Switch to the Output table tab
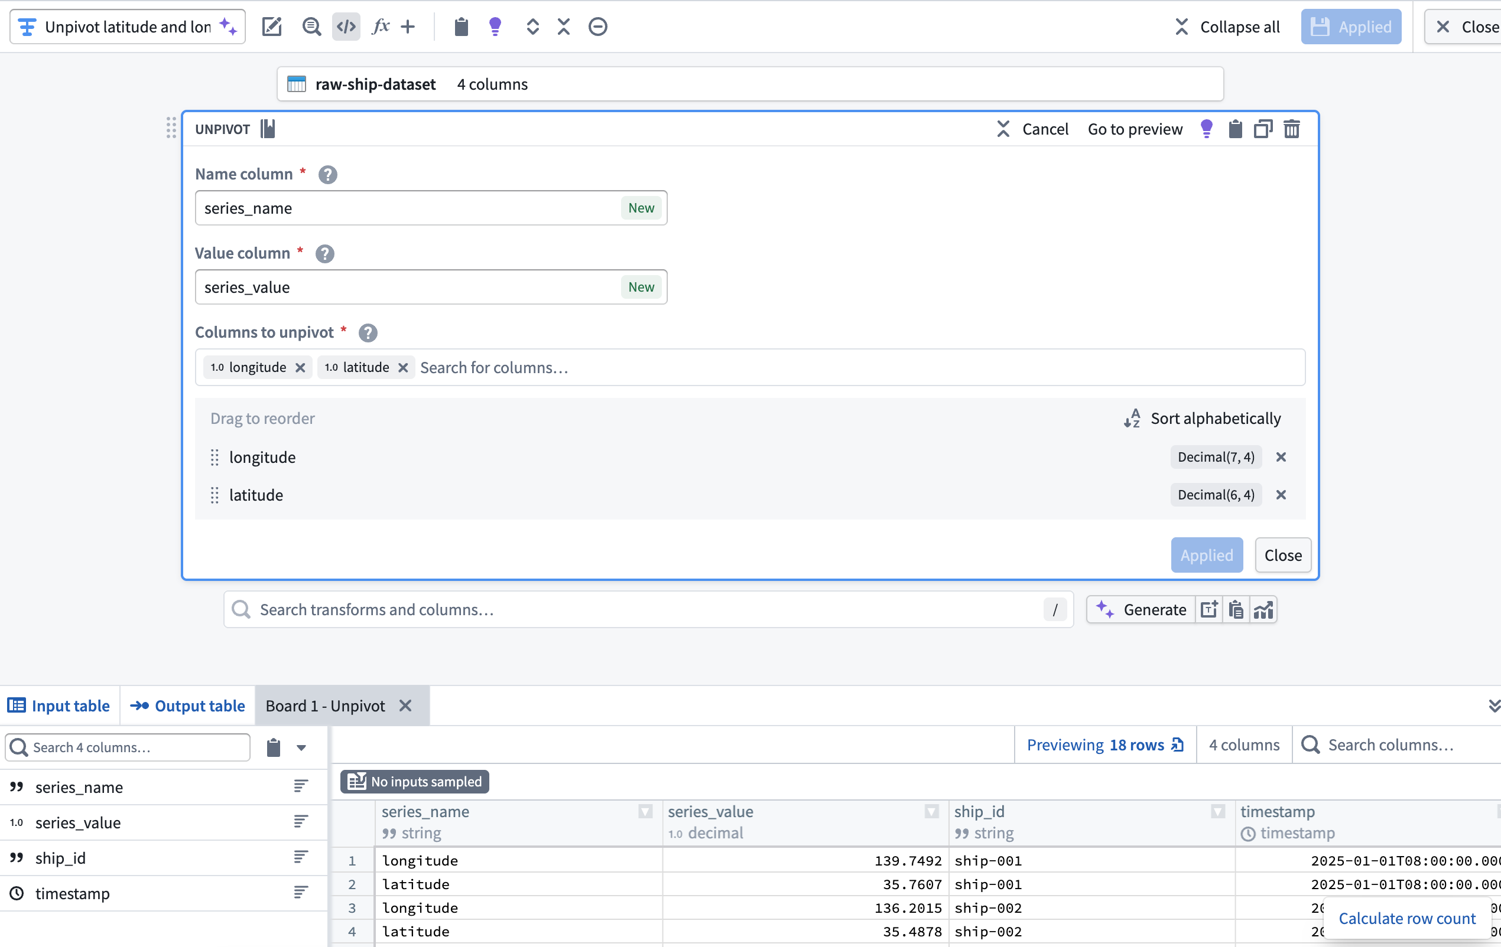1501x947 pixels. [187, 706]
